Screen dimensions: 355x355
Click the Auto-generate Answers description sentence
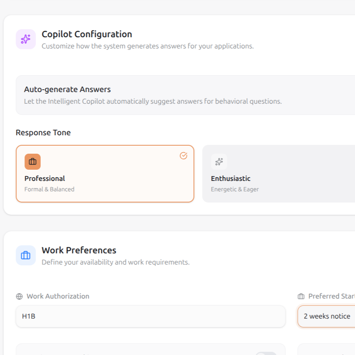(152, 101)
